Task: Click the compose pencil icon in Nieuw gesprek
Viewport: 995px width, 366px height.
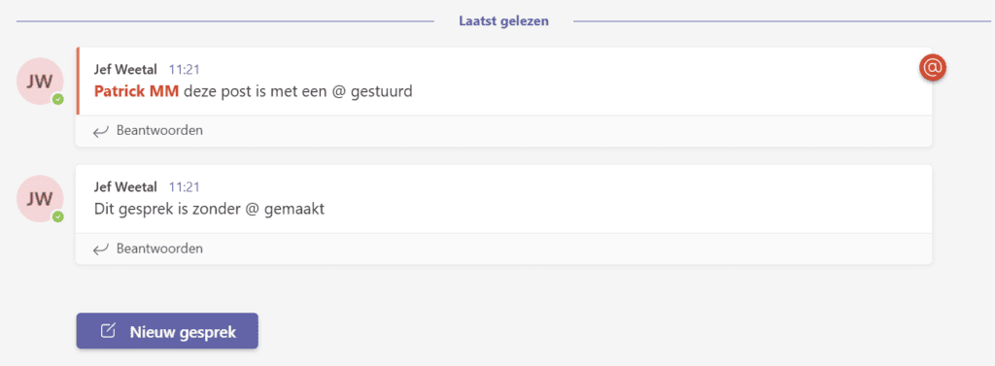Action: coord(109,331)
